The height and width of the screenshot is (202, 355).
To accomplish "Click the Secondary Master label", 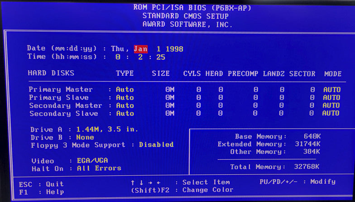I will point(66,106).
